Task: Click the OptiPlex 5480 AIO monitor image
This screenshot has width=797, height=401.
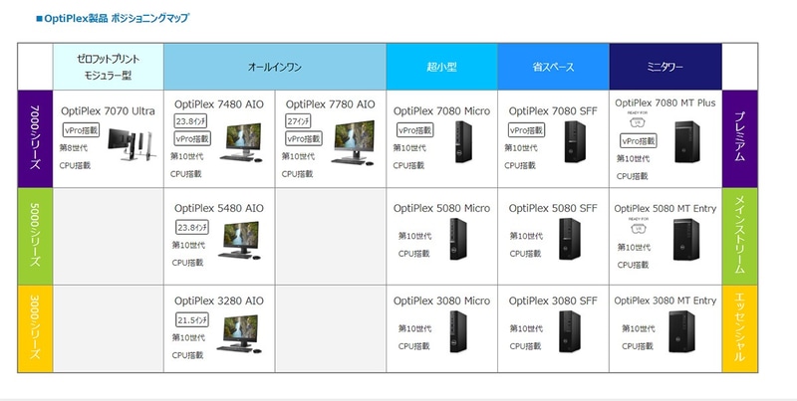Action: tap(240, 240)
